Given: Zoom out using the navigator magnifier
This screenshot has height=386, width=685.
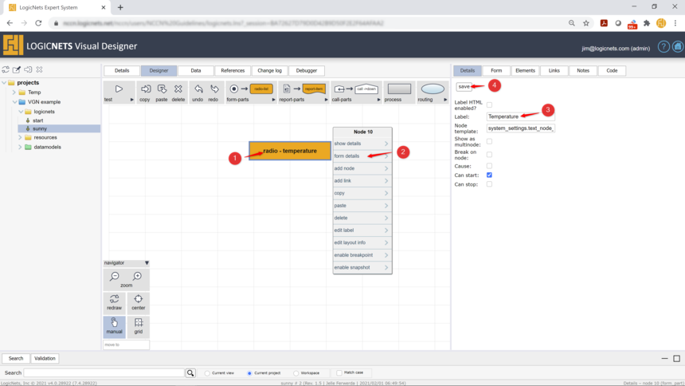Looking at the screenshot, I should coord(115,277).
